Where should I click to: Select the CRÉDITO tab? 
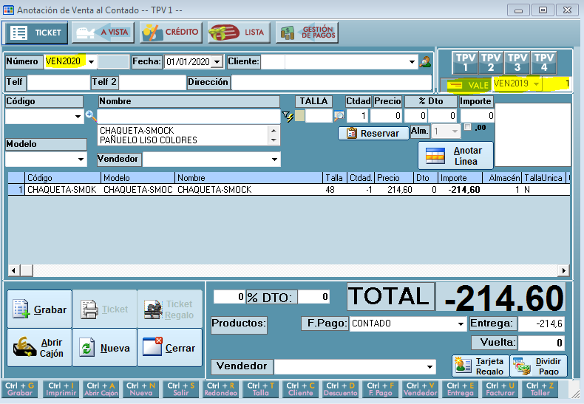pyautogui.click(x=172, y=32)
